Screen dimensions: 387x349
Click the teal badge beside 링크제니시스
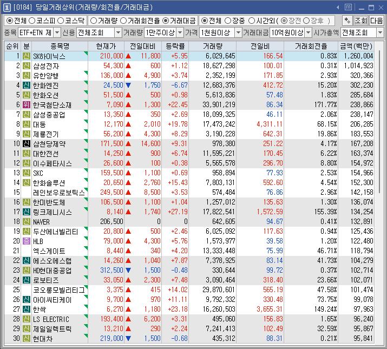(x=27, y=212)
